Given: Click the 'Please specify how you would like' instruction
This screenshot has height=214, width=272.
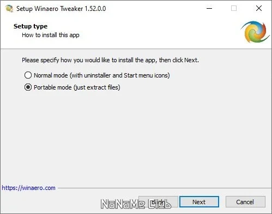Looking at the screenshot, I should [110, 60].
